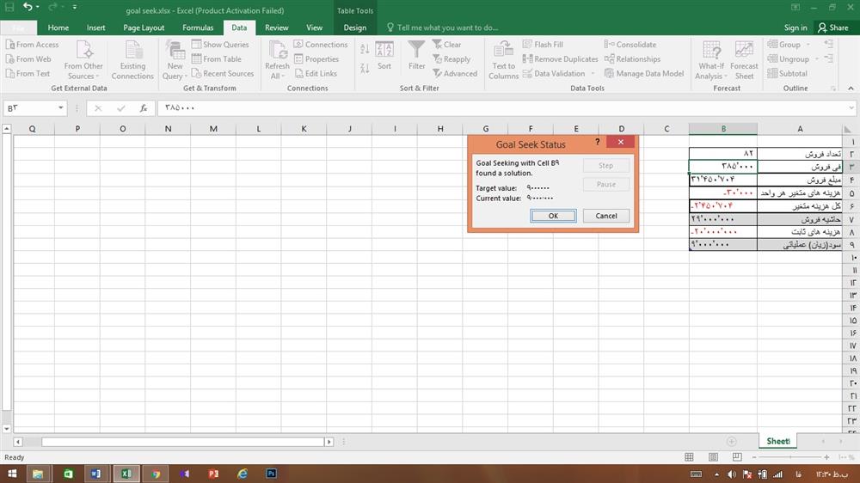Click the Tell me search field

(447, 28)
